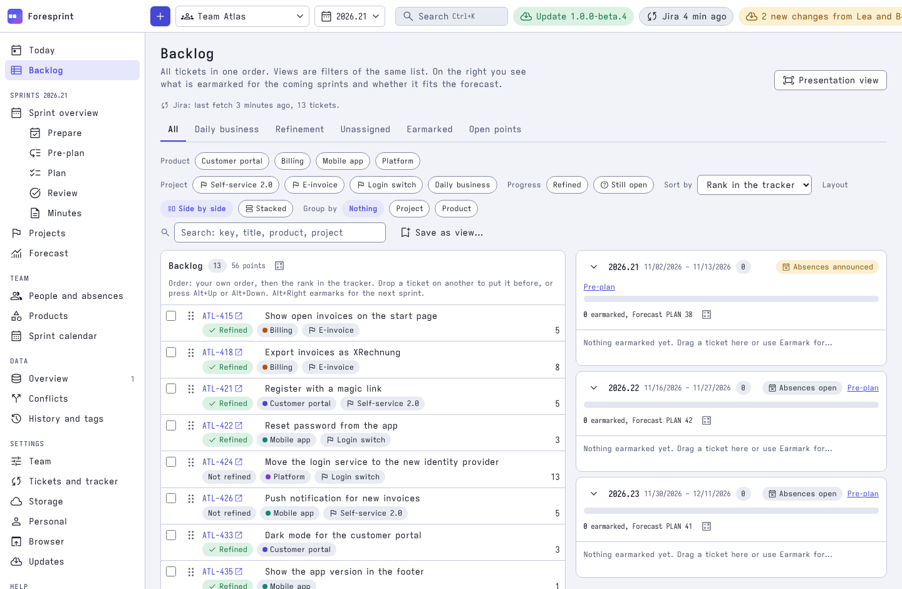The width and height of the screenshot is (902, 589).
Task: Click the Update 1.0.0-beta.4 pill
Action: click(573, 16)
